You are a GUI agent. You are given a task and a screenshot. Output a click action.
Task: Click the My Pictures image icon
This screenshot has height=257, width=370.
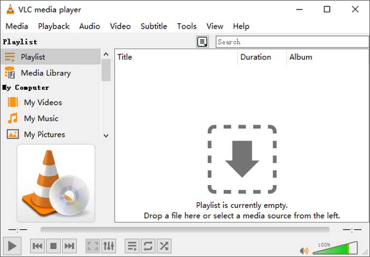coord(13,134)
